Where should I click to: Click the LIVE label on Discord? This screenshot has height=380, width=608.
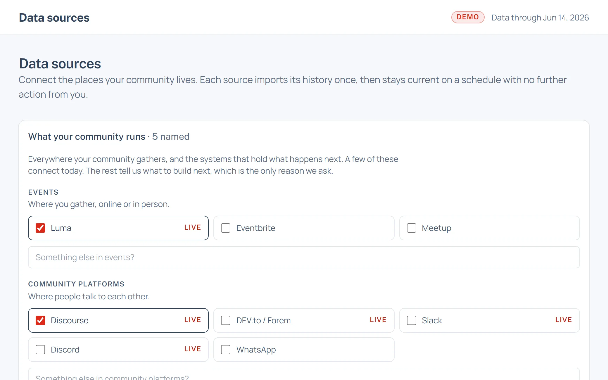[193, 349]
